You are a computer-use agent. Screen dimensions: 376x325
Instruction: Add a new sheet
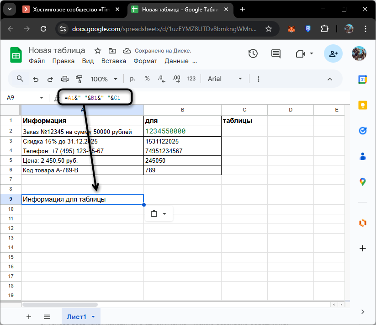(x=29, y=317)
